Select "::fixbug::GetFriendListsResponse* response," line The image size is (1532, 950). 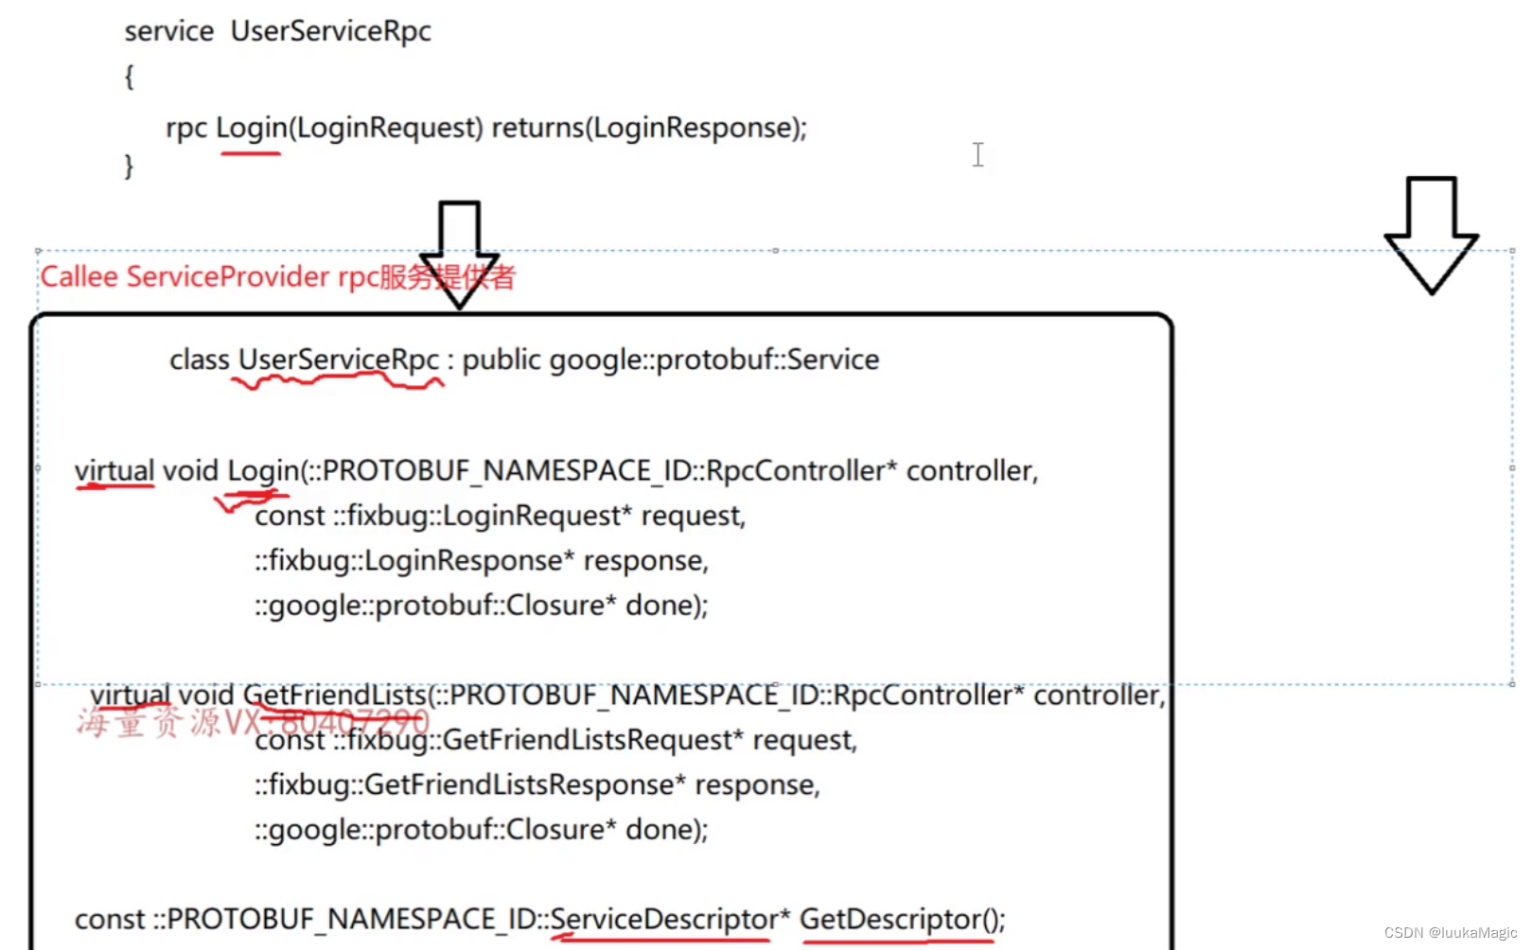[537, 784]
